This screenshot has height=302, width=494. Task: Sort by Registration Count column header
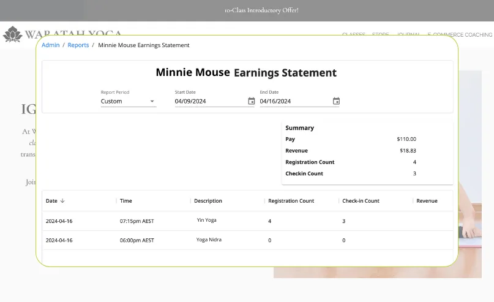click(x=291, y=201)
